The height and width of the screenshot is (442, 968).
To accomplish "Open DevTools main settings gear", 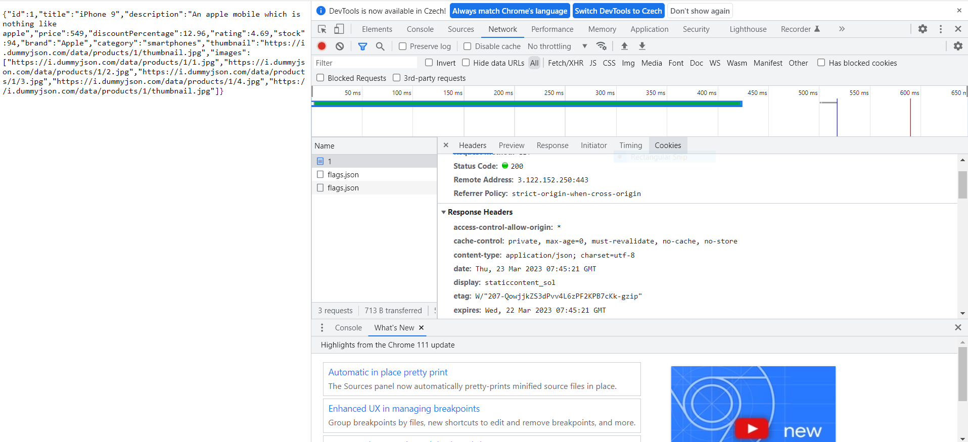I will click(x=923, y=29).
